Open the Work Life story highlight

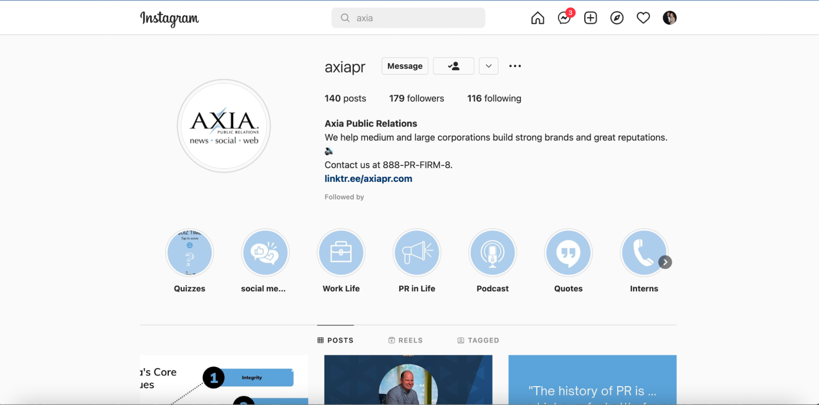341,253
